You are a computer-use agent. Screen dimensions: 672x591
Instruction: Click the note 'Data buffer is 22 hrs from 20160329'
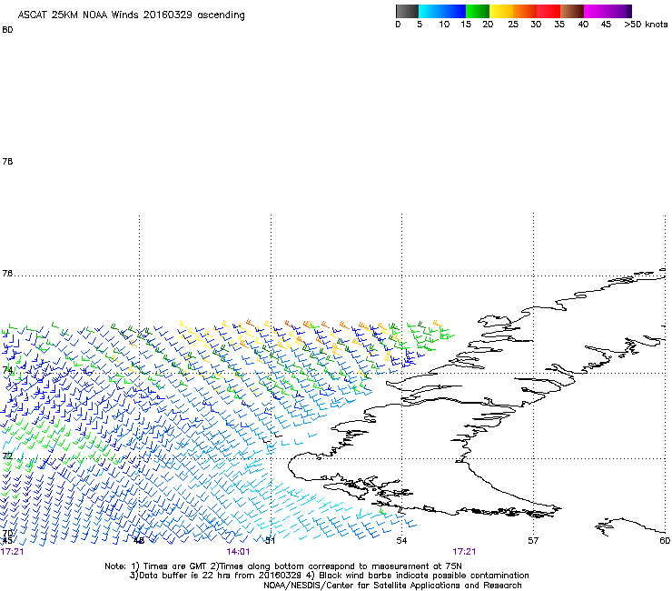[x=220, y=576]
